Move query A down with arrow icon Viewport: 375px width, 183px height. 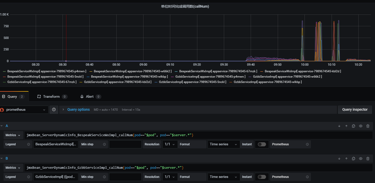(x=339, y=126)
